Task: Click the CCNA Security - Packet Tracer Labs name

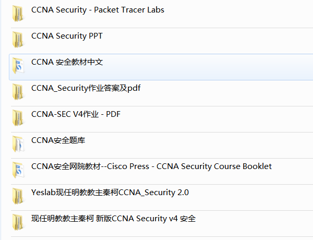Action: pos(98,10)
